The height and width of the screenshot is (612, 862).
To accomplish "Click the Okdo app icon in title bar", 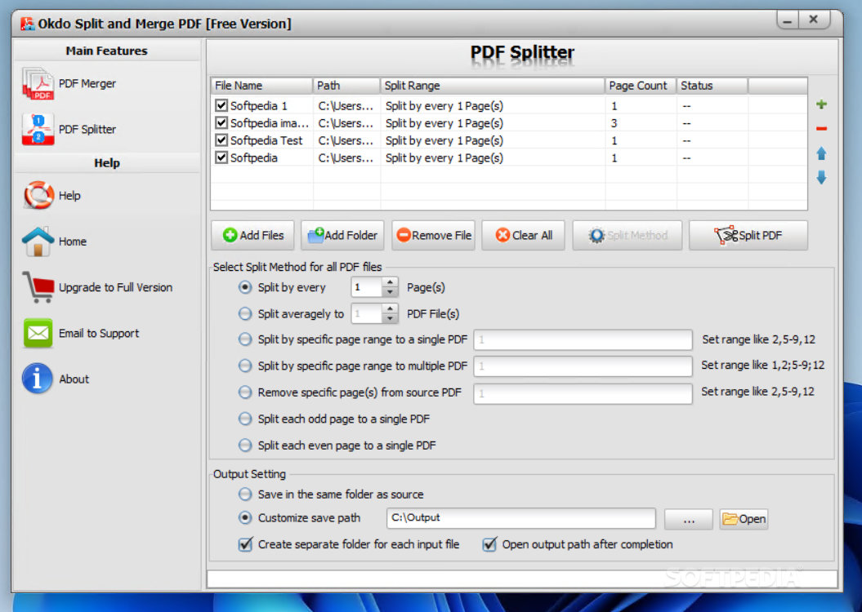I will (x=28, y=24).
